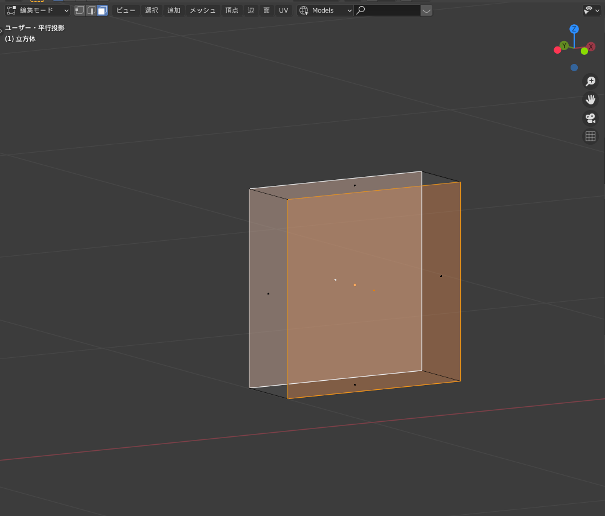This screenshot has height=516, width=605.
Task: Switch to vertex select mode
Action: [x=80, y=10]
